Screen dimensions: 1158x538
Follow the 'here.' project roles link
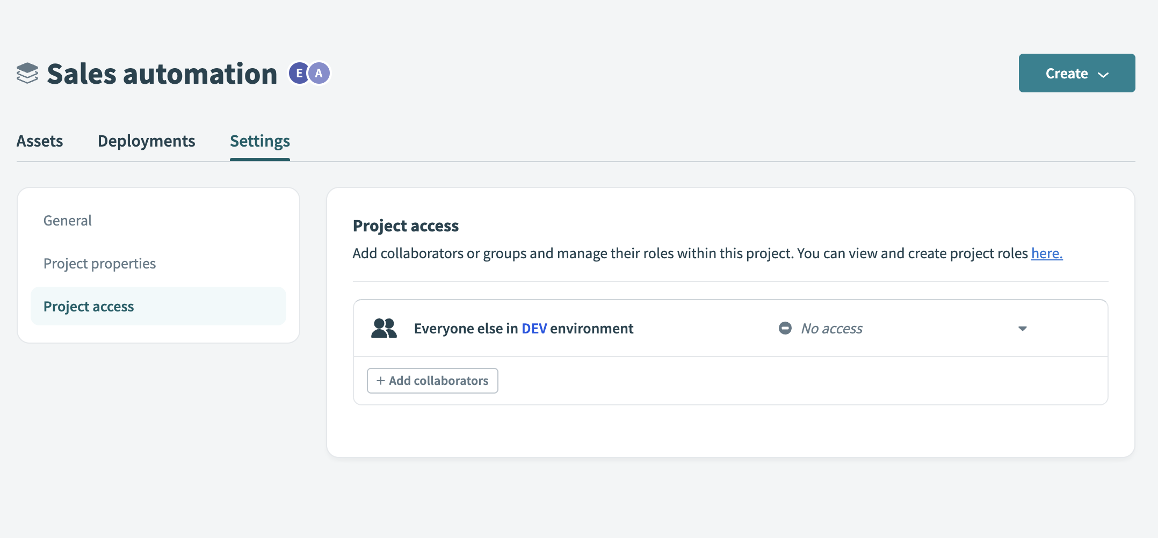pyautogui.click(x=1046, y=253)
